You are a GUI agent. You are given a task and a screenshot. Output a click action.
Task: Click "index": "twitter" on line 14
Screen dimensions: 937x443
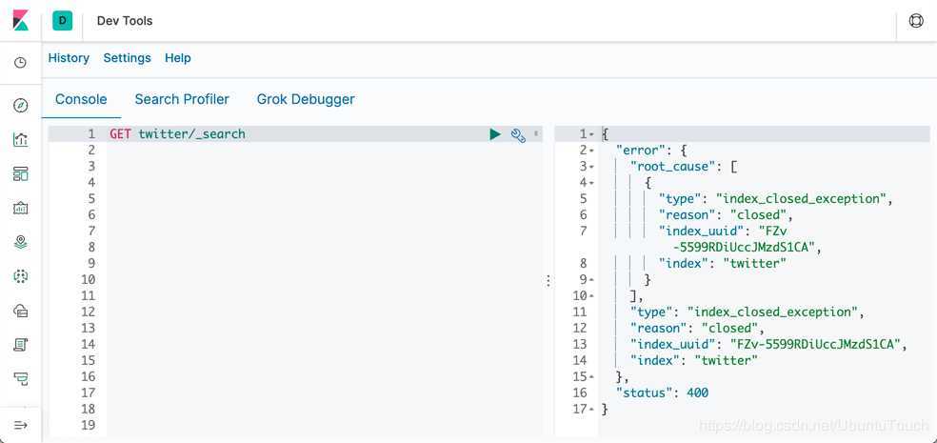click(694, 360)
